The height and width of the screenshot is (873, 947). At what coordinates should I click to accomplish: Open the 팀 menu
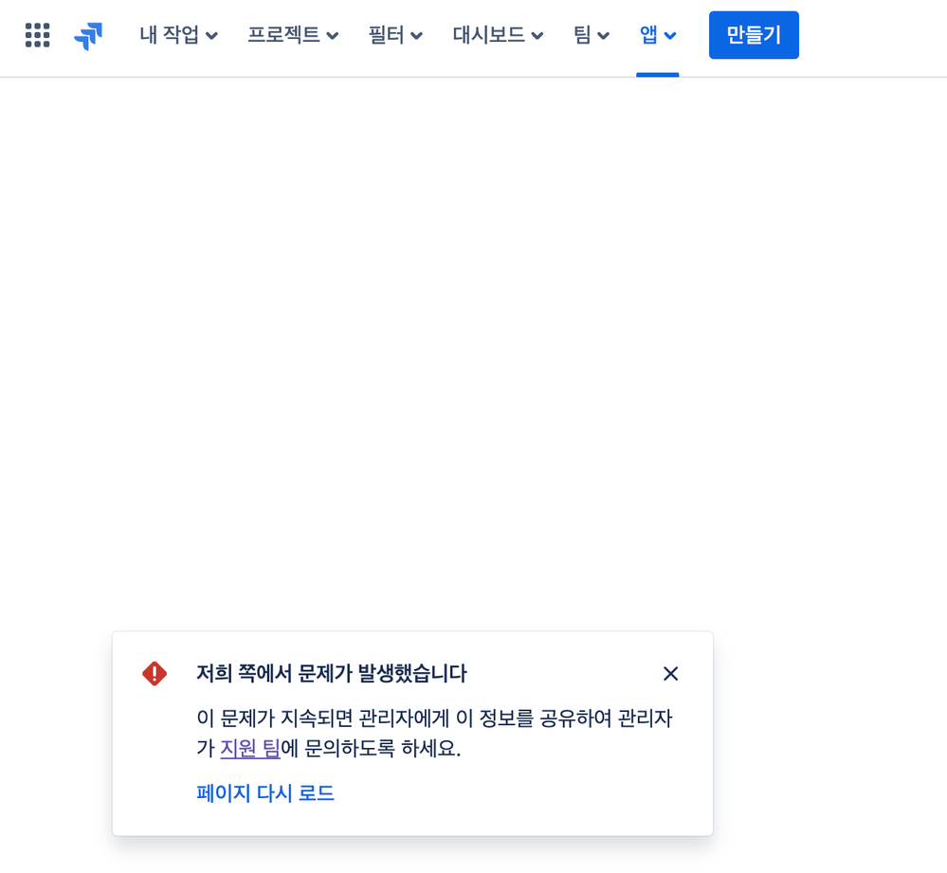click(584, 34)
